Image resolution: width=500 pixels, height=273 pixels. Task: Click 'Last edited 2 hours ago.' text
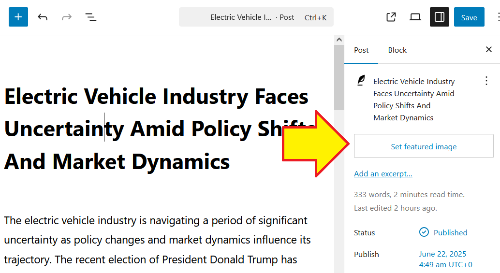pos(396,208)
